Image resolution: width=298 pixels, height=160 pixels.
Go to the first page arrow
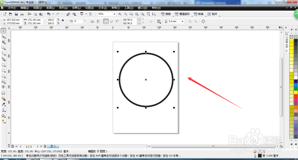[16, 146]
